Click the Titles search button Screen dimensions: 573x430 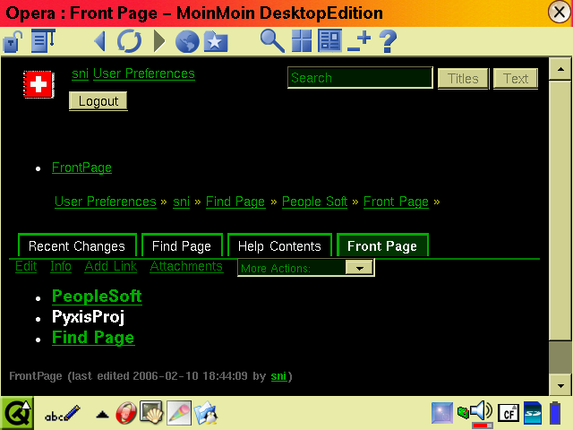tap(463, 79)
